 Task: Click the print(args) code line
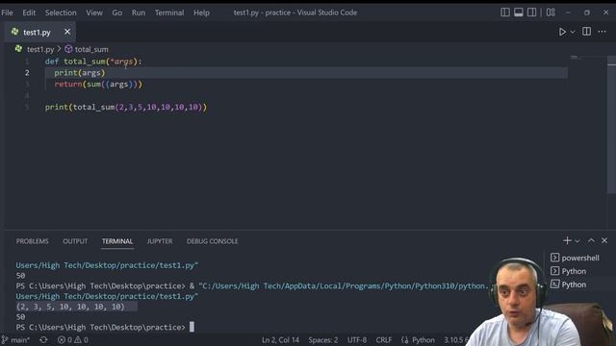[80, 73]
